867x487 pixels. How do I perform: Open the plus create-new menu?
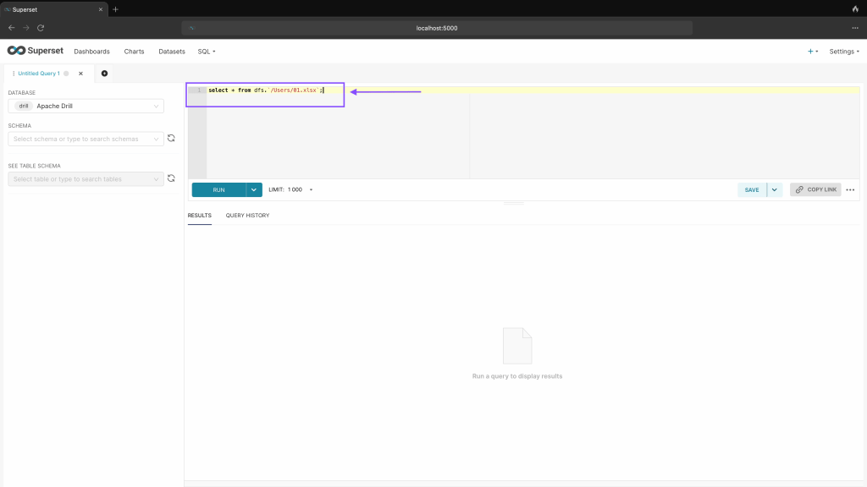[x=812, y=52]
